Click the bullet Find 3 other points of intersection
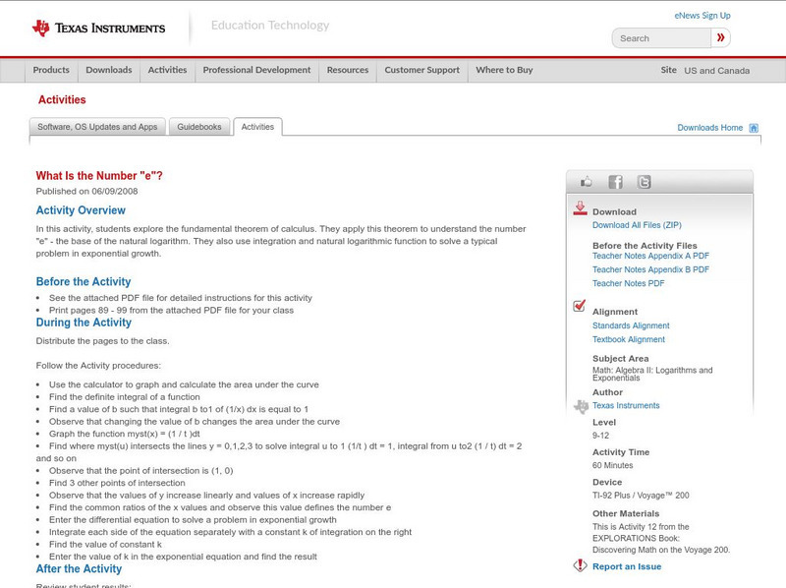The height and width of the screenshot is (588, 786). click(117, 483)
